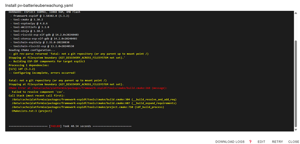Click the toolchain-riscv32-esp version line
Viewport: 300px width, 144px height.
42,46
